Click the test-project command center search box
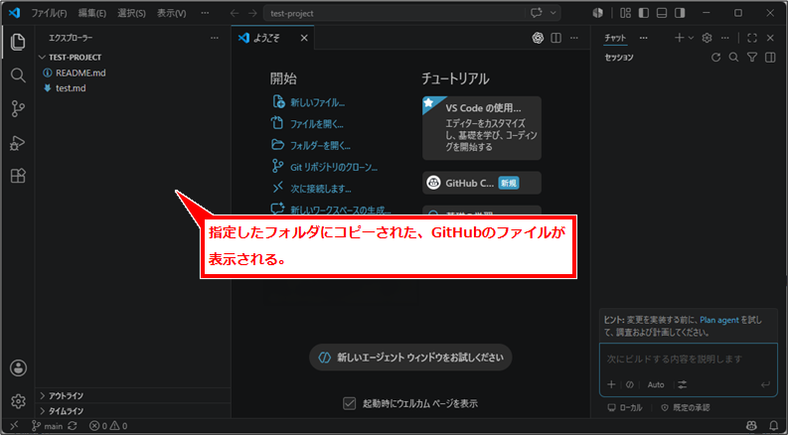788x435 pixels. pos(394,14)
